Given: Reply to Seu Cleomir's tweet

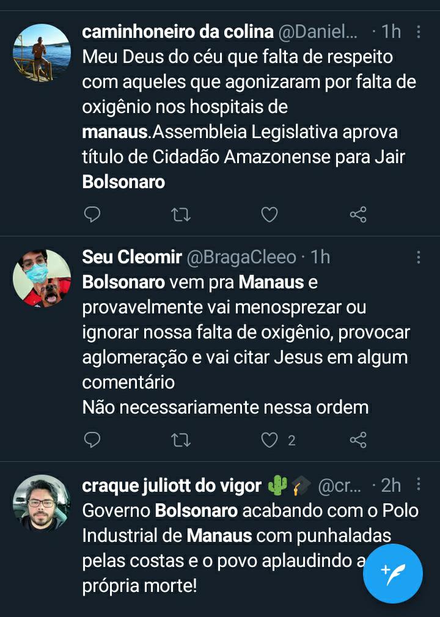Looking at the screenshot, I should coord(92,440).
